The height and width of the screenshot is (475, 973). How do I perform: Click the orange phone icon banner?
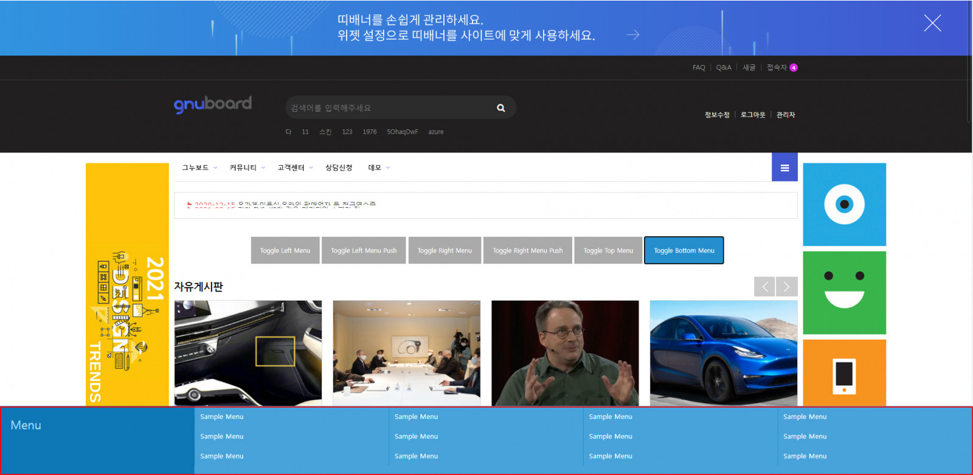click(844, 373)
